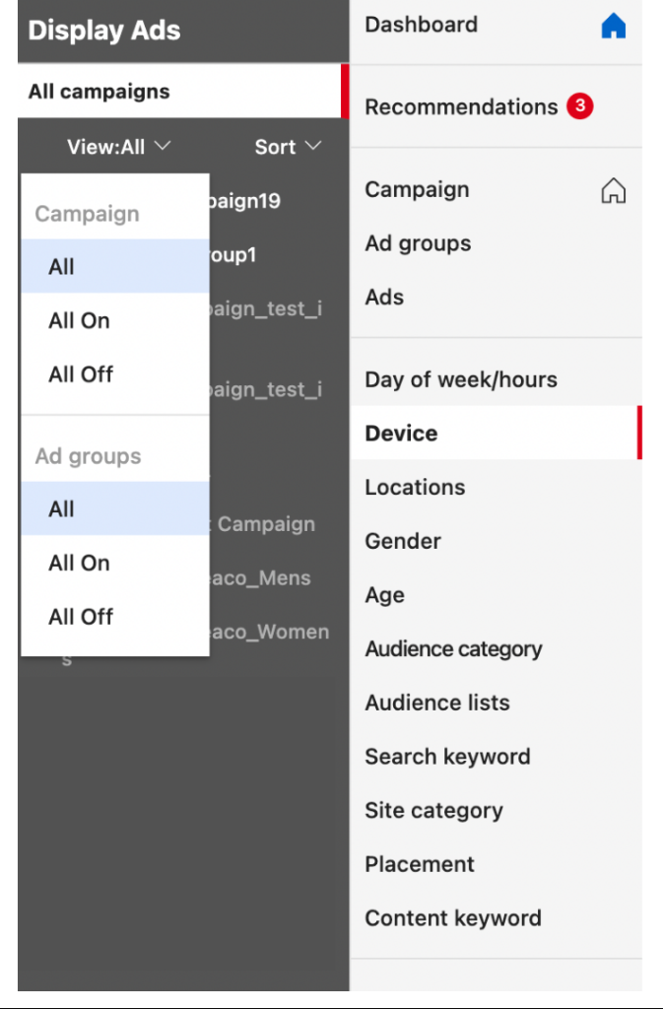Open Age targeting

383,594
